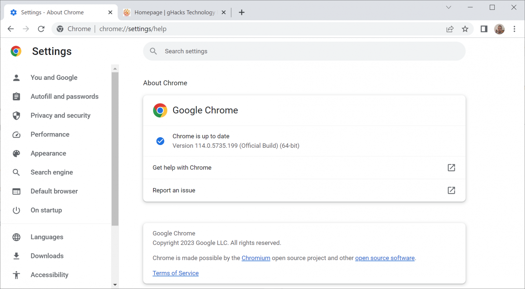Click the sidebar scrollbar down arrow
The image size is (525, 289).
[115, 284]
